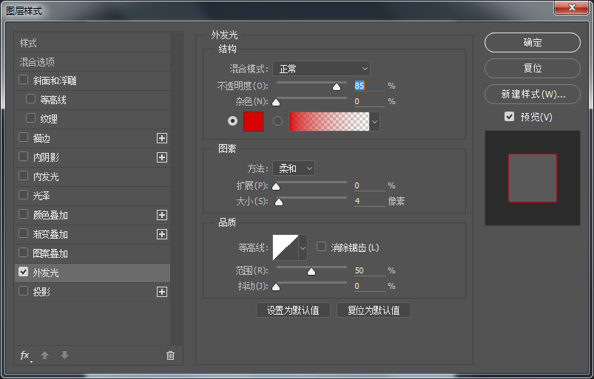Click the 复位 button
594x379 pixels.
[x=533, y=69]
